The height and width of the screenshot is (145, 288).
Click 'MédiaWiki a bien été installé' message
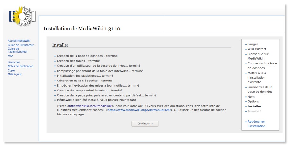click(x=96, y=100)
